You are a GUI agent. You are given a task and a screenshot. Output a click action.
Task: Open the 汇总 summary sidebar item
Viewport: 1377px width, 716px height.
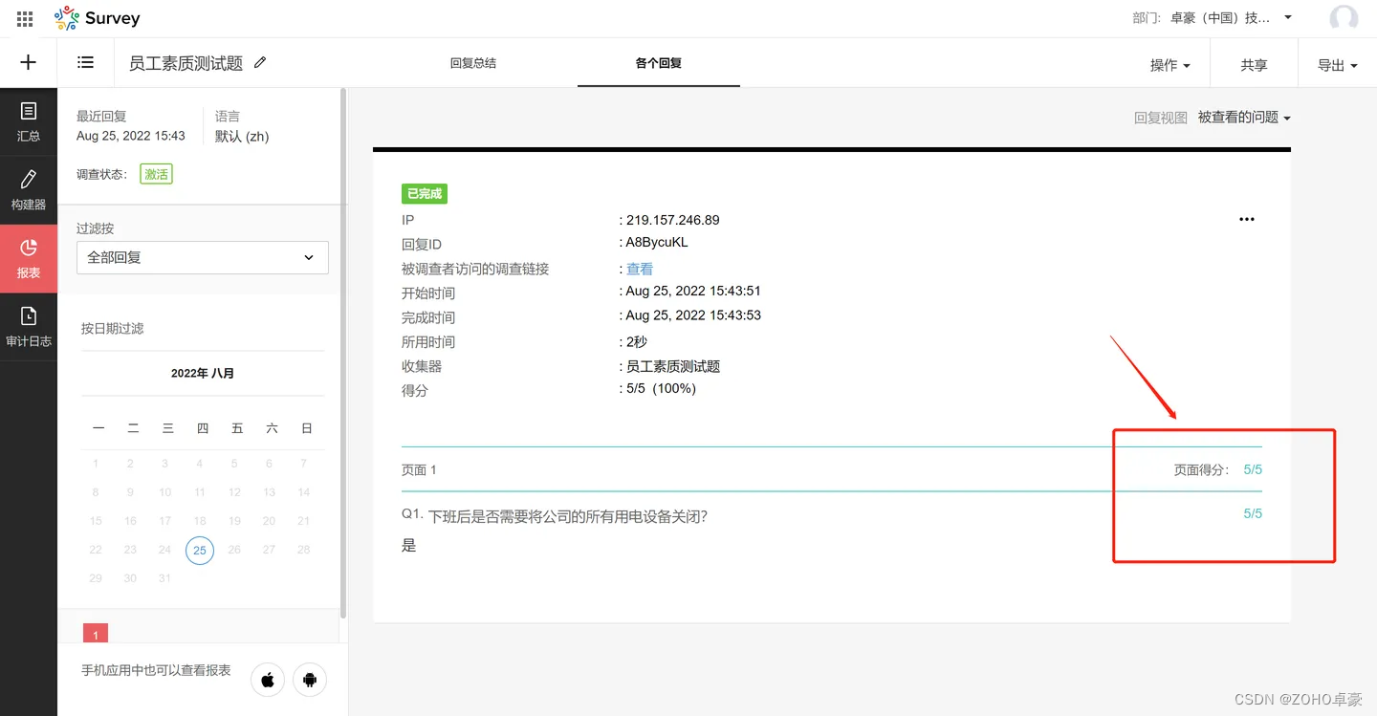point(29,122)
